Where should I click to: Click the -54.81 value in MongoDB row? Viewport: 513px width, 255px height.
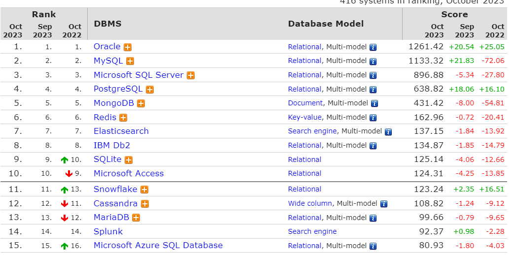click(493, 103)
